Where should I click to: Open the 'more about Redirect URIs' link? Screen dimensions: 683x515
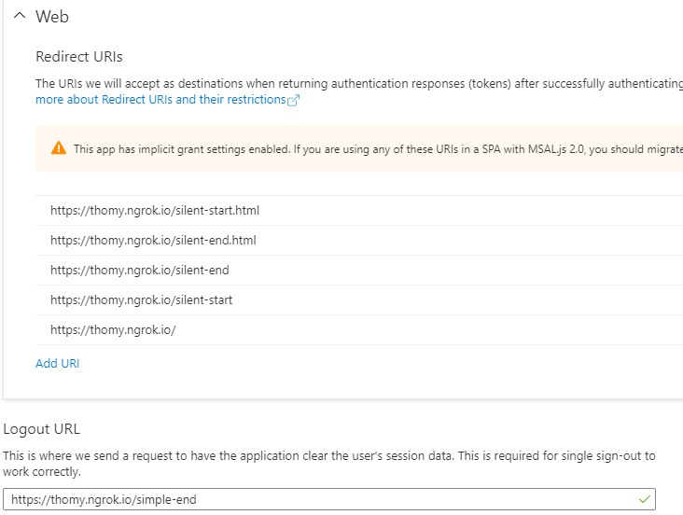(x=160, y=100)
